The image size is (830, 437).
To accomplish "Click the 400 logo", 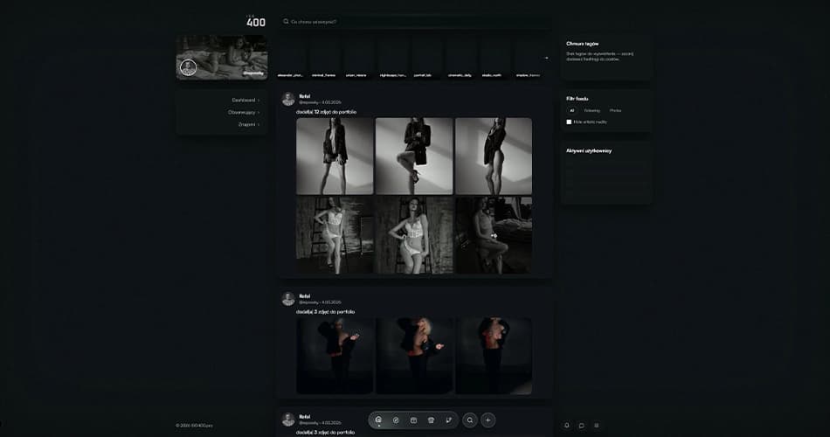I will 255,21.
